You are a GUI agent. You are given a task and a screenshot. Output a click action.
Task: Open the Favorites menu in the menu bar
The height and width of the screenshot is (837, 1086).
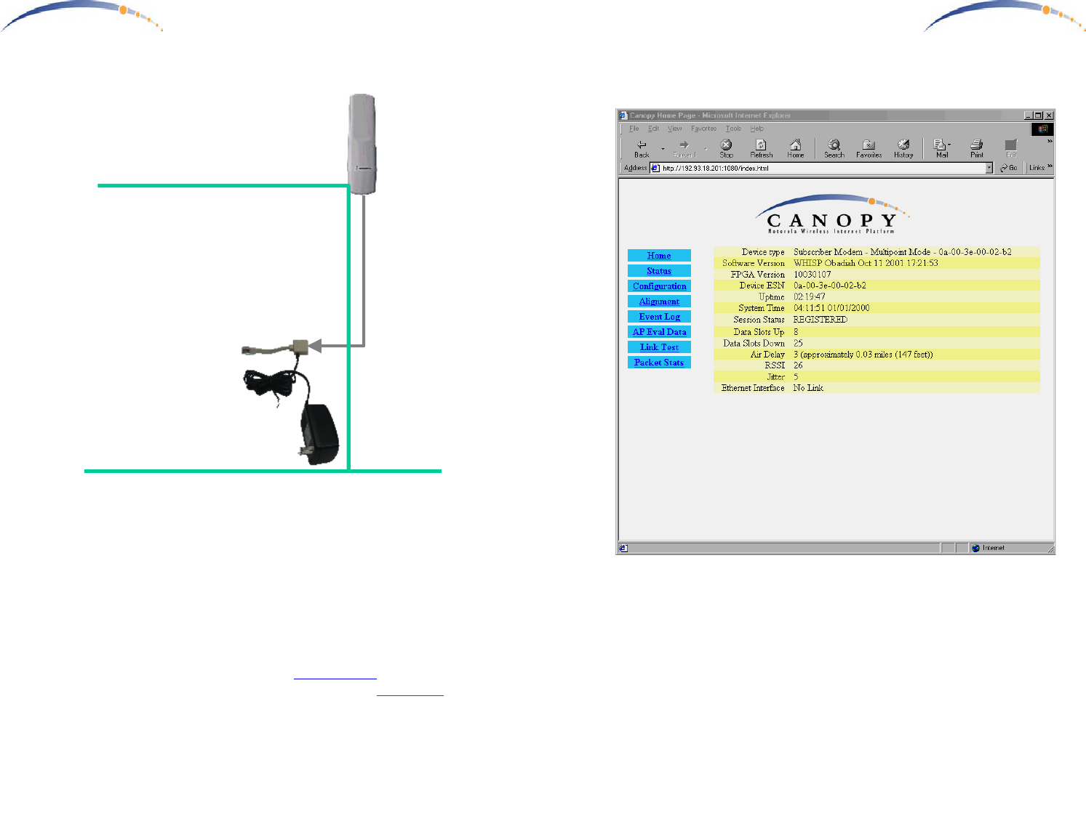(703, 129)
